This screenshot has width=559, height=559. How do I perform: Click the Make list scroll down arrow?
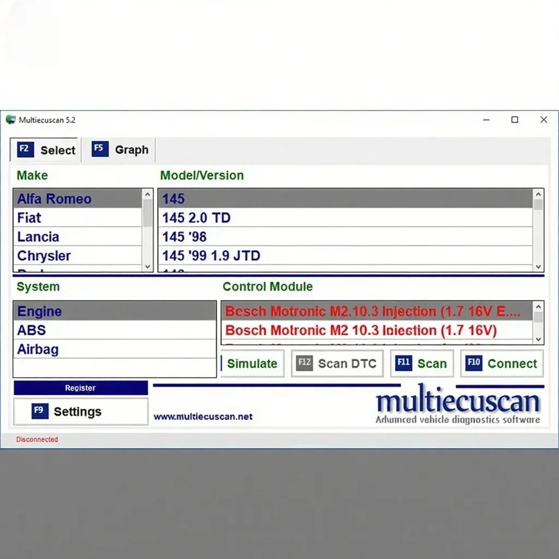[147, 266]
